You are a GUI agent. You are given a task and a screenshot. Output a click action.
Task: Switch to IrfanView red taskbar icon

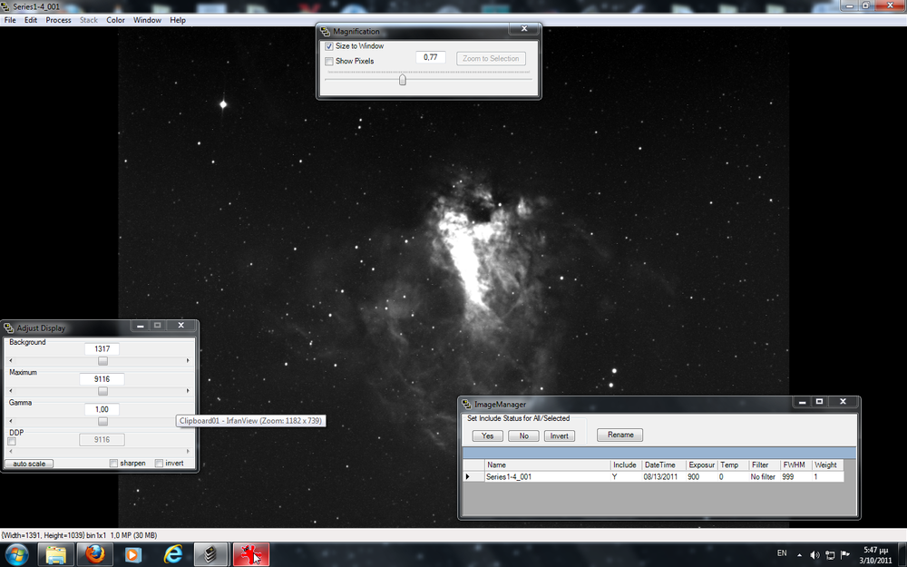(251, 552)
